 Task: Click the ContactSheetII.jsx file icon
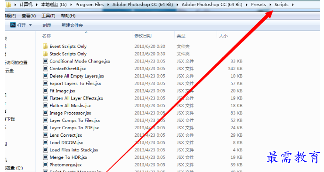coord(46,69)
